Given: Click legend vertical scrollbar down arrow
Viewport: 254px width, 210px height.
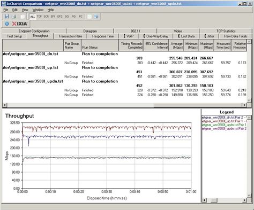Looking at the screenshot, I should (x=249, y=196).
